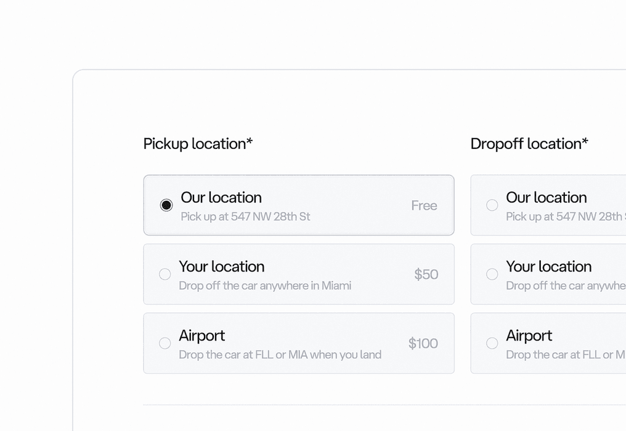Screen dimensions: 626x431
Task: Click "Drop off the car anywhere in Miami" under pickup
Action: 265,286
